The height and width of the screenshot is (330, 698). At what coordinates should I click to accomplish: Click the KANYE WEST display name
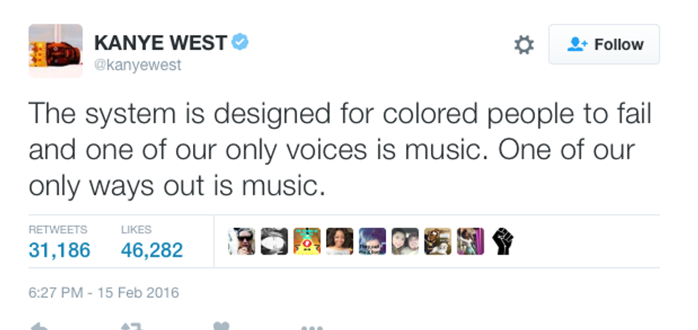pyautogui.click(x=160, y=43)
